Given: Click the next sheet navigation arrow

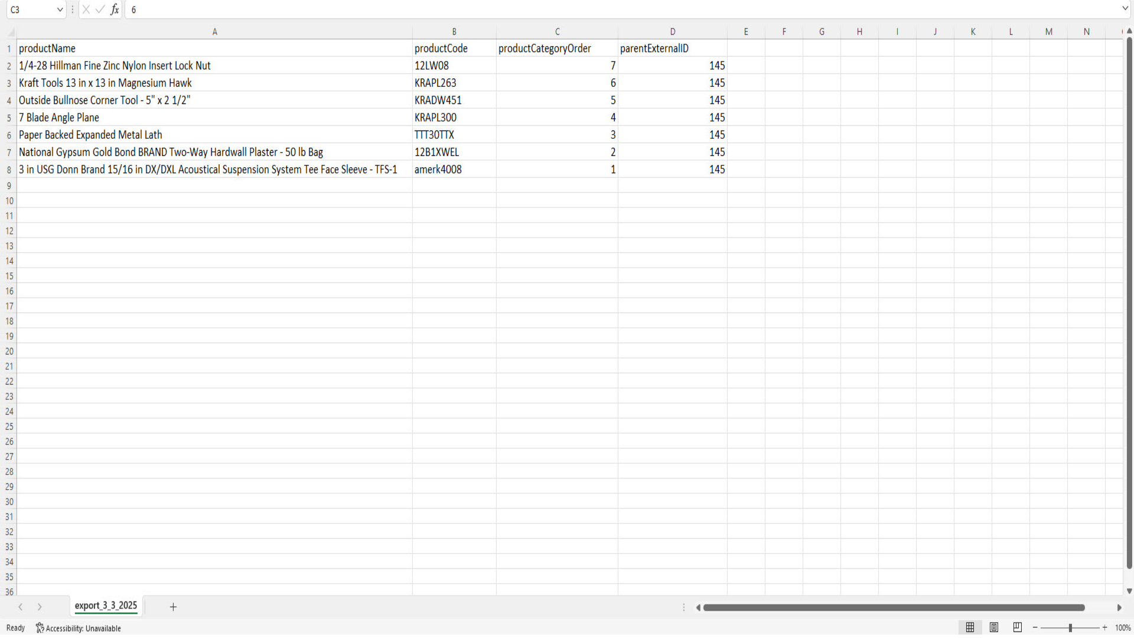Looking at the screenshot, I should pos(40,607).
